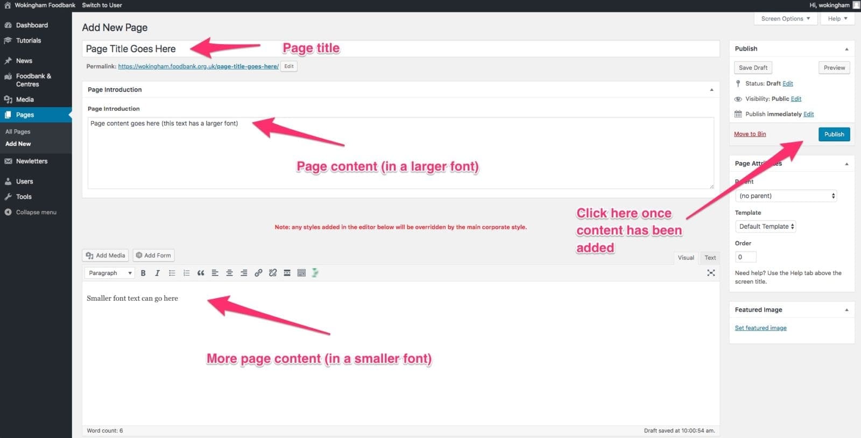Edit the Draft status

pyautogui.click(x=787, y=83)
